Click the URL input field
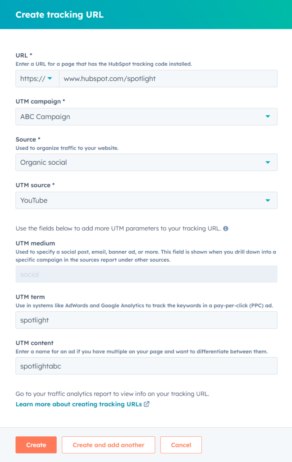This screenshot has width=292, height=462. click(x=169, y=79)
